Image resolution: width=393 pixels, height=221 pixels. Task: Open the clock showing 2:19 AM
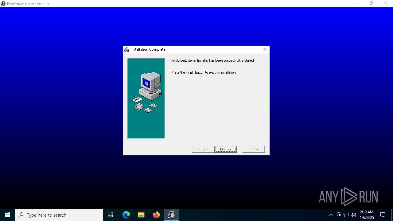pyautogui.click(x=367, y=215)
